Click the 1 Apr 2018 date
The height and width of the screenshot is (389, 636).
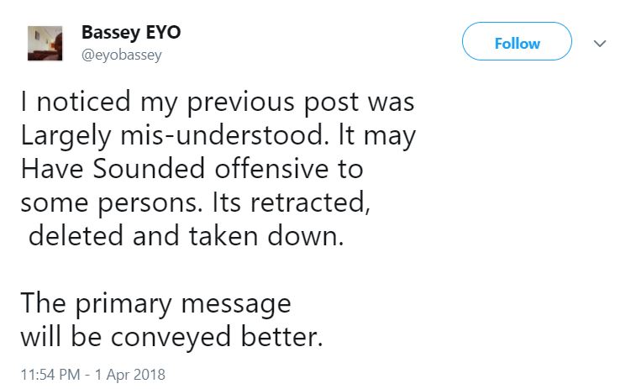pyautogui.click(x=134, y=371)
